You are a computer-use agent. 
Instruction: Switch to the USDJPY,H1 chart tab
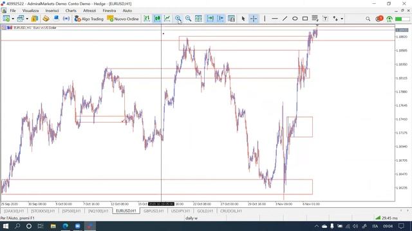(180, 211)
